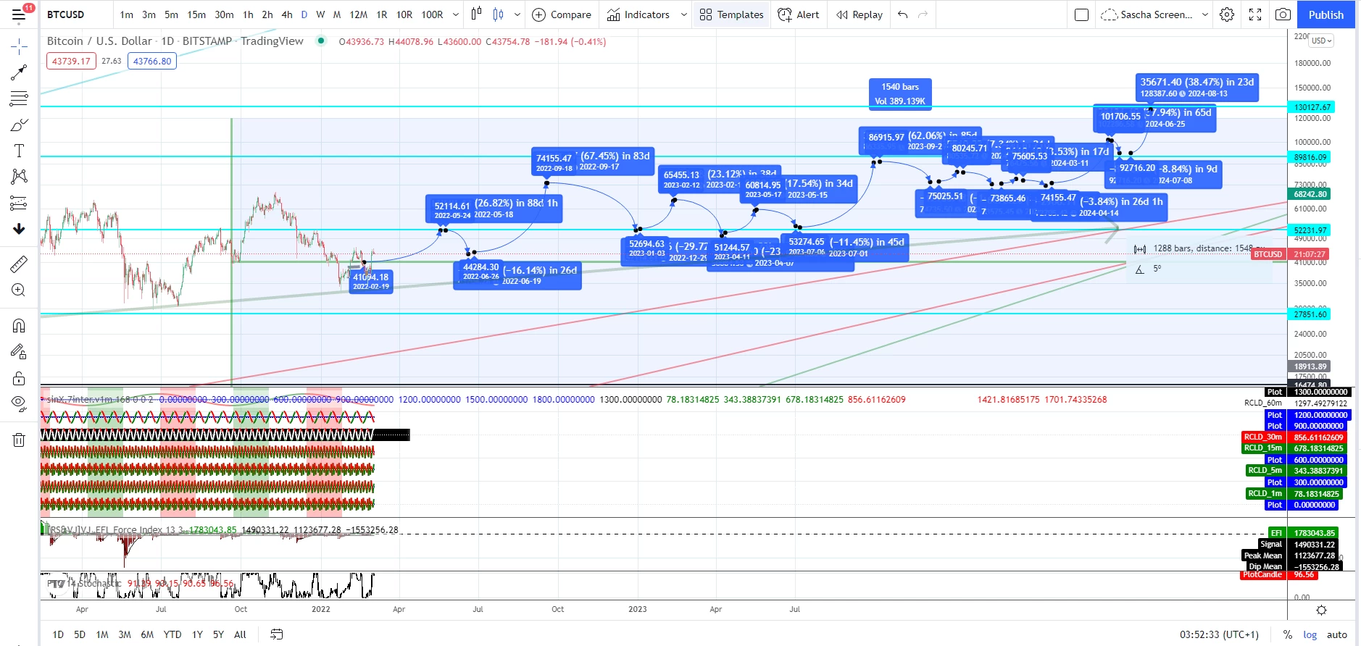Viewport: 1361px width, 646px height.
Task: Expand the timeframe interval dropdown chevron
Action: coord(455,14)
